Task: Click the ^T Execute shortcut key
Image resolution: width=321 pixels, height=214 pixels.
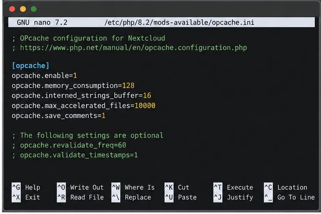Action: 218,187
